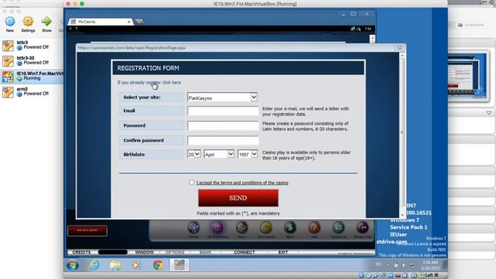Open birthdate day dropdown

click(x=194, y=154)
